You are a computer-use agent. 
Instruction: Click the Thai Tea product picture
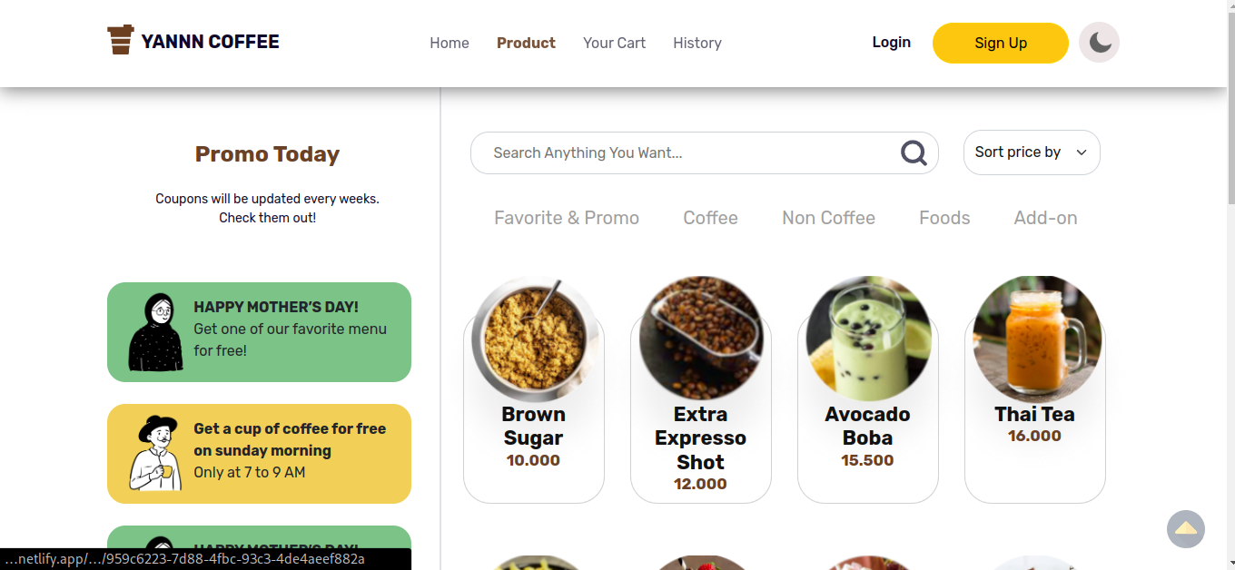[1034, 337]
